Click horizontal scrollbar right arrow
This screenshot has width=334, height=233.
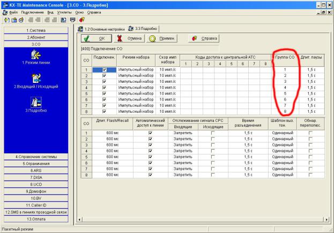point(326,220)
